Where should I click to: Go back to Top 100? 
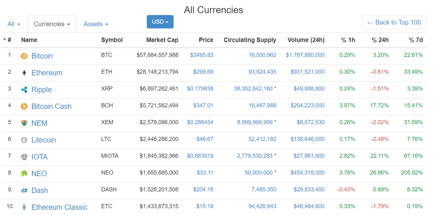click(394, 23)
